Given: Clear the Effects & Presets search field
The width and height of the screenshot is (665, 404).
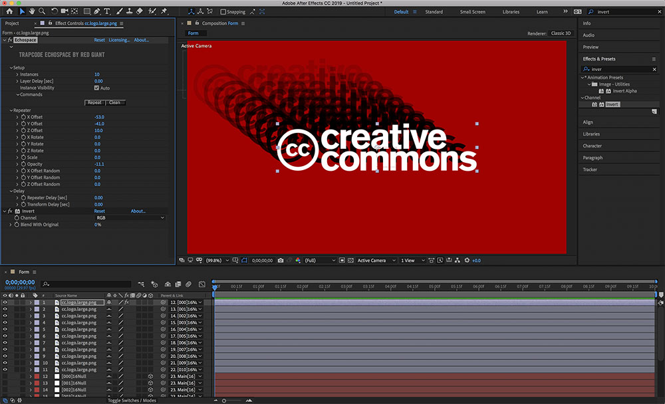Looking at the screenshot, I should (x=654, y=69).
